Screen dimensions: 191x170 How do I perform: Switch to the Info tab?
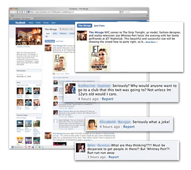[x=55, y=33]
